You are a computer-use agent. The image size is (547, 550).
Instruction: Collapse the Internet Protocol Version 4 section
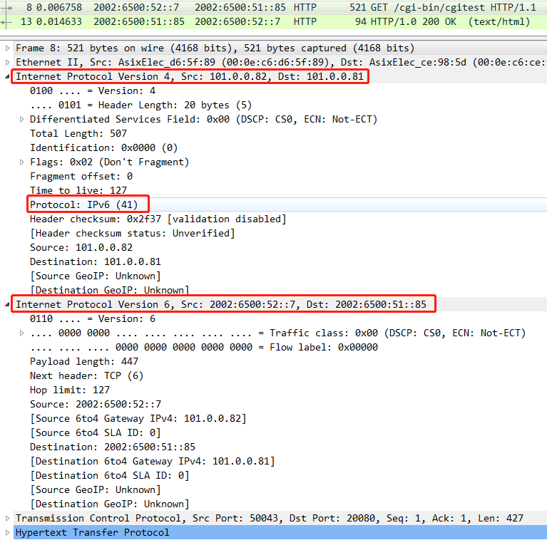point(8,77)
